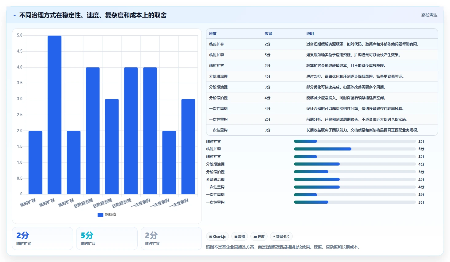Click the 1.5 y-axis label
Screen dimensions: 450x262
(20, 147)
